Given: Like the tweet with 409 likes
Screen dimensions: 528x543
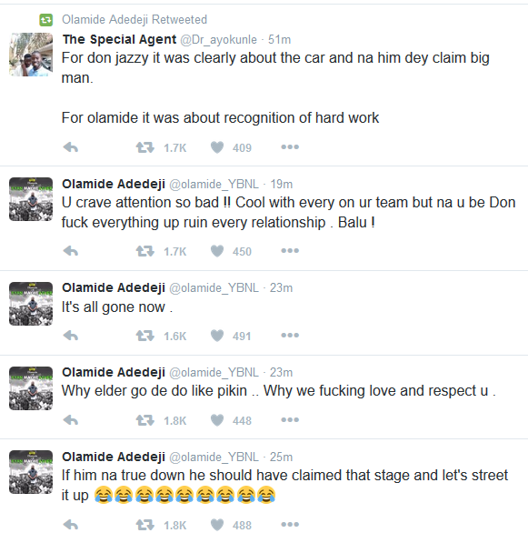Looking at the screenshot, I should point(217,147).
